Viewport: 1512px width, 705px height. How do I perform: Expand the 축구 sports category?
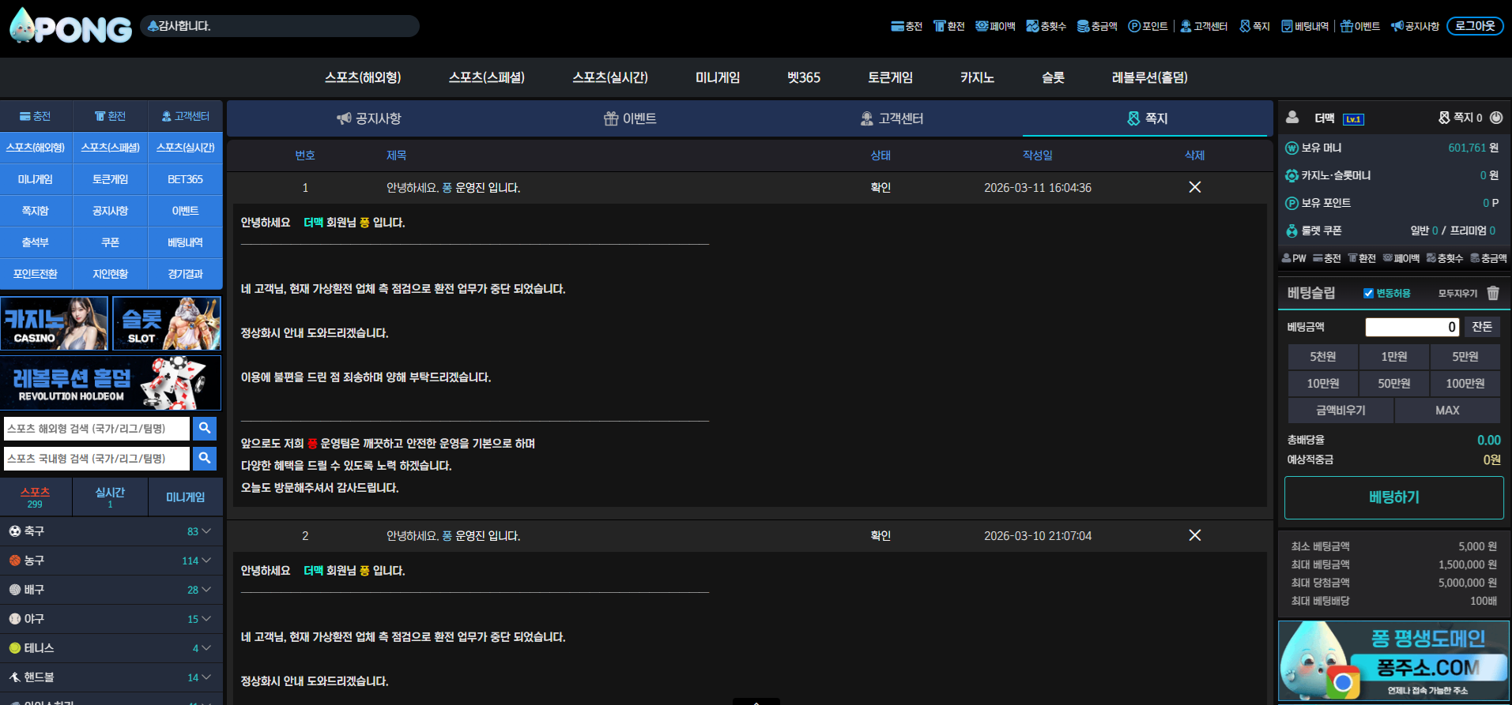click(111, 531)
